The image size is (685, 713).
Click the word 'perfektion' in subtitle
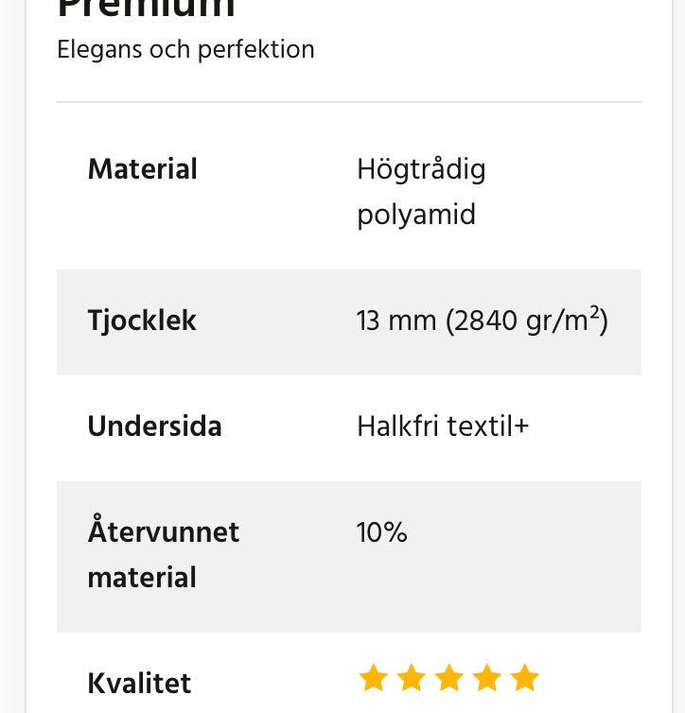point(255,49)
